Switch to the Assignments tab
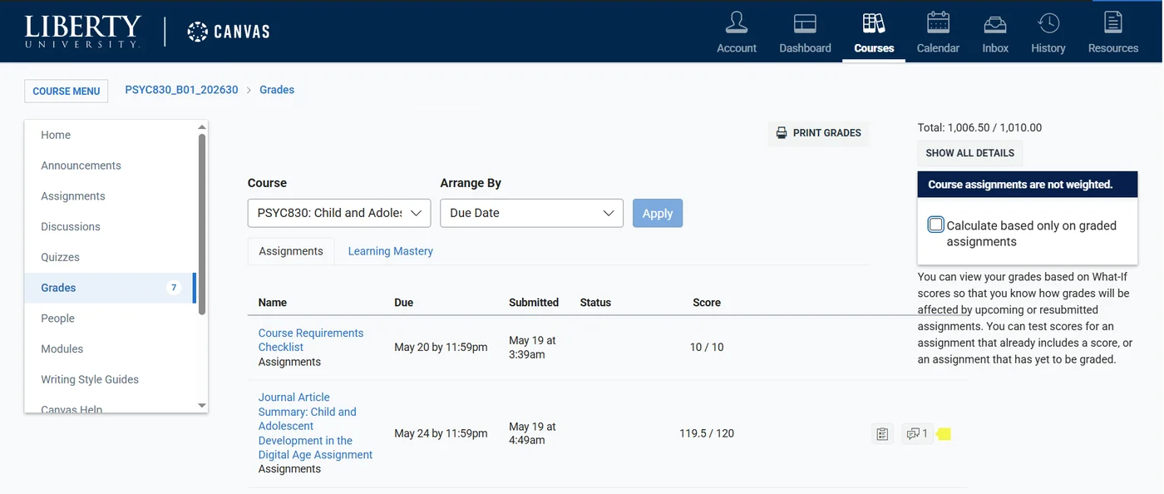The width and height of the screenshot is (1164, 494). pyautogui.click(x=291, y=251)
